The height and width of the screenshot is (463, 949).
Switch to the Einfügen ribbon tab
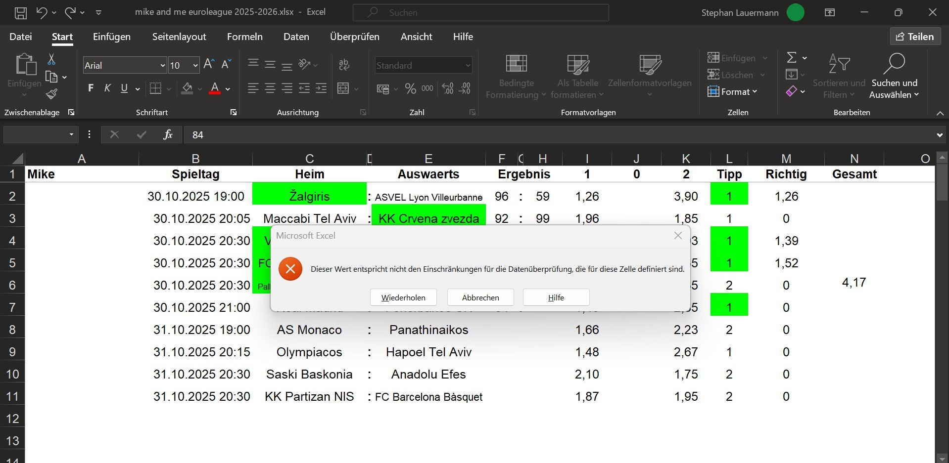[112, 37]
